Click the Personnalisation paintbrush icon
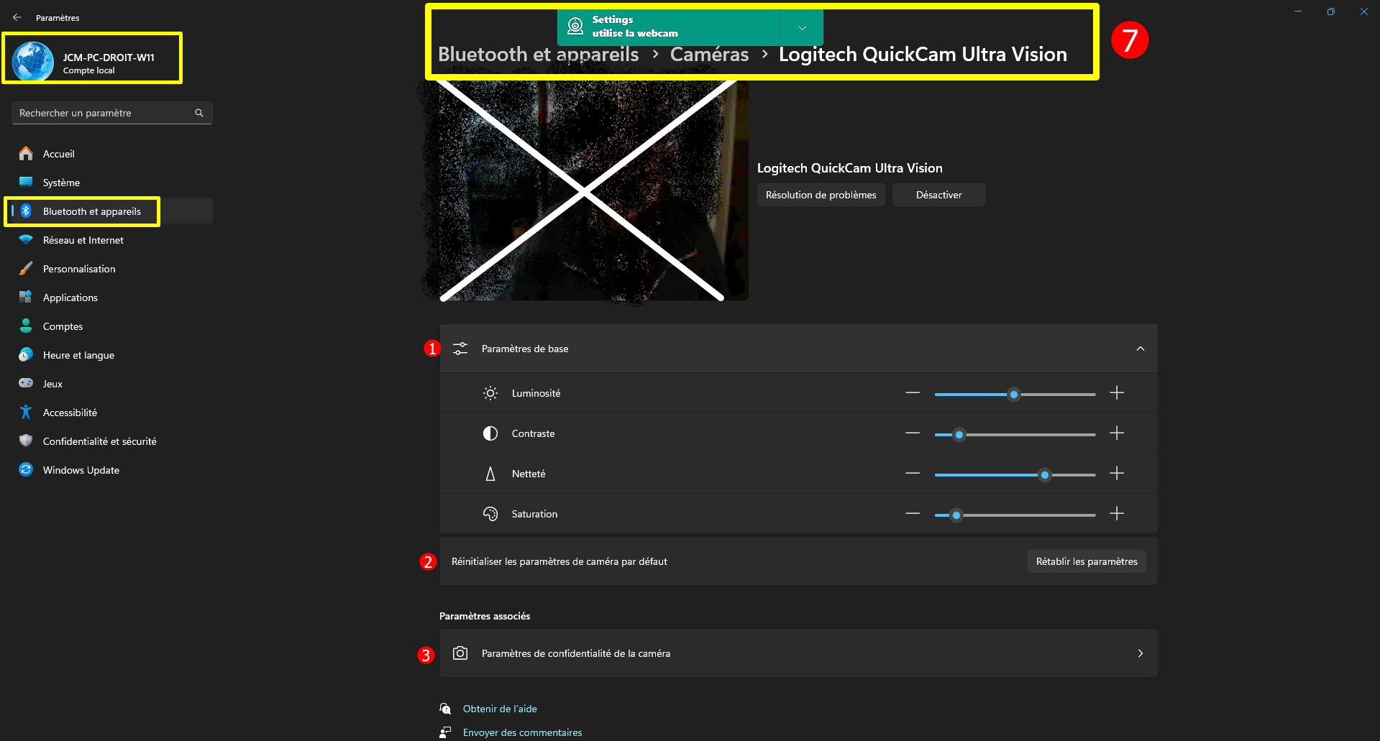The height and width of the screenshot is (741, 1380). point(26,268)
